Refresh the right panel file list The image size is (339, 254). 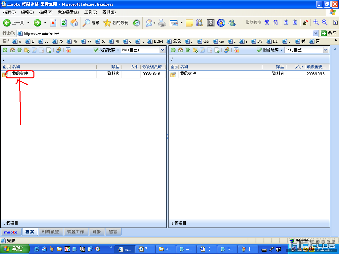(x=188, y=50)
